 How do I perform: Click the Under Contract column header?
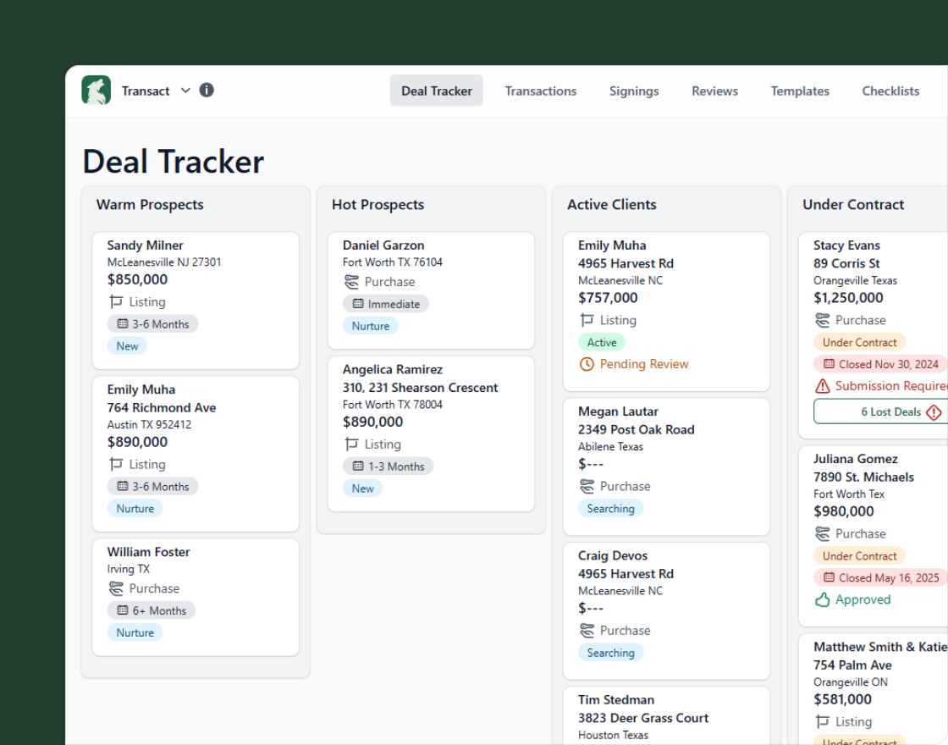[852, 204]
